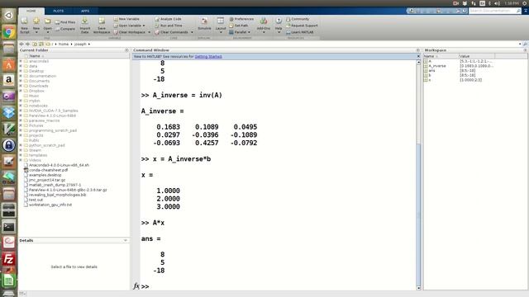The height and width of the screenshot is (297, 529).
Task: Click Request Support
Action: tap(302, 26)
